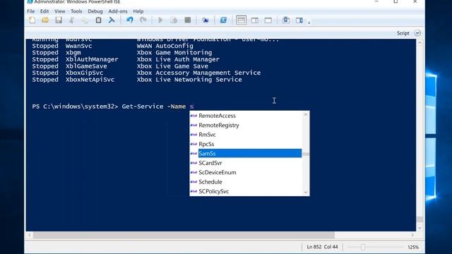Click the XboxGipSvc service name
Image resolution: width=452 pixels, height=254 pixels.
84,73
